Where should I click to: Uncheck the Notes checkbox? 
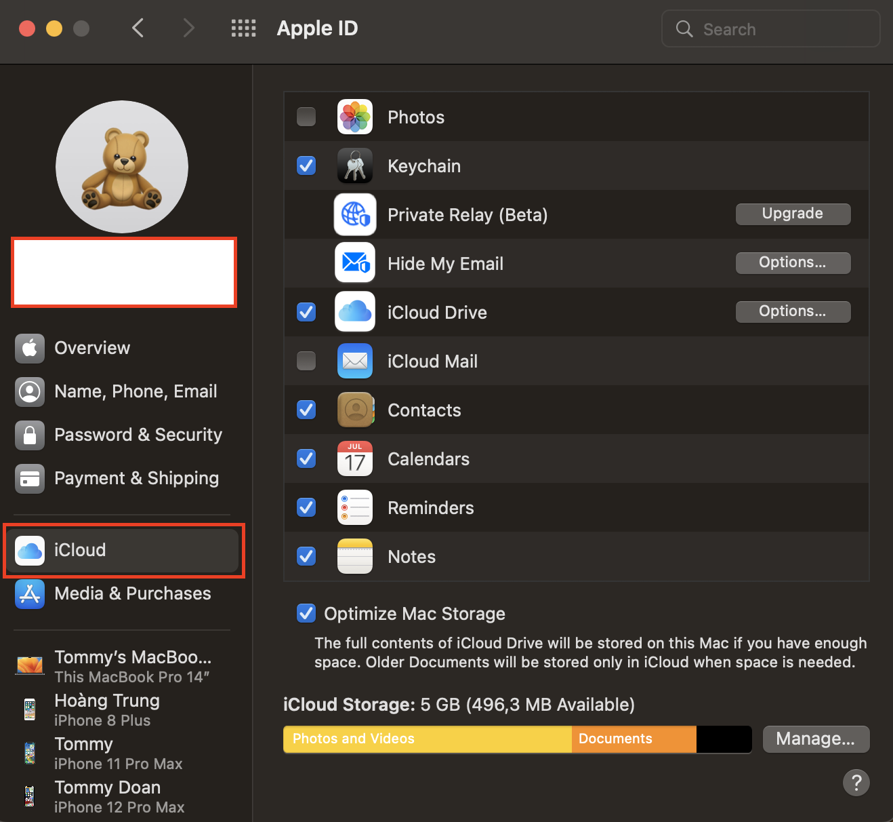coord(306,556)
